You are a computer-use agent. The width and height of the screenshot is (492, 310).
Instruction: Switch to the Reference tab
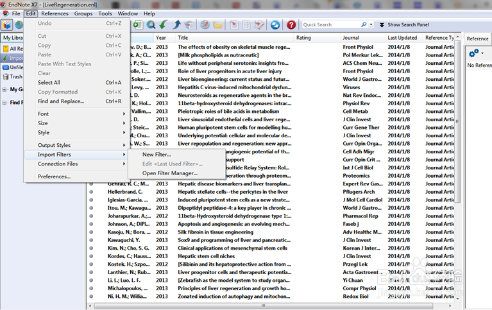(477, 39)
